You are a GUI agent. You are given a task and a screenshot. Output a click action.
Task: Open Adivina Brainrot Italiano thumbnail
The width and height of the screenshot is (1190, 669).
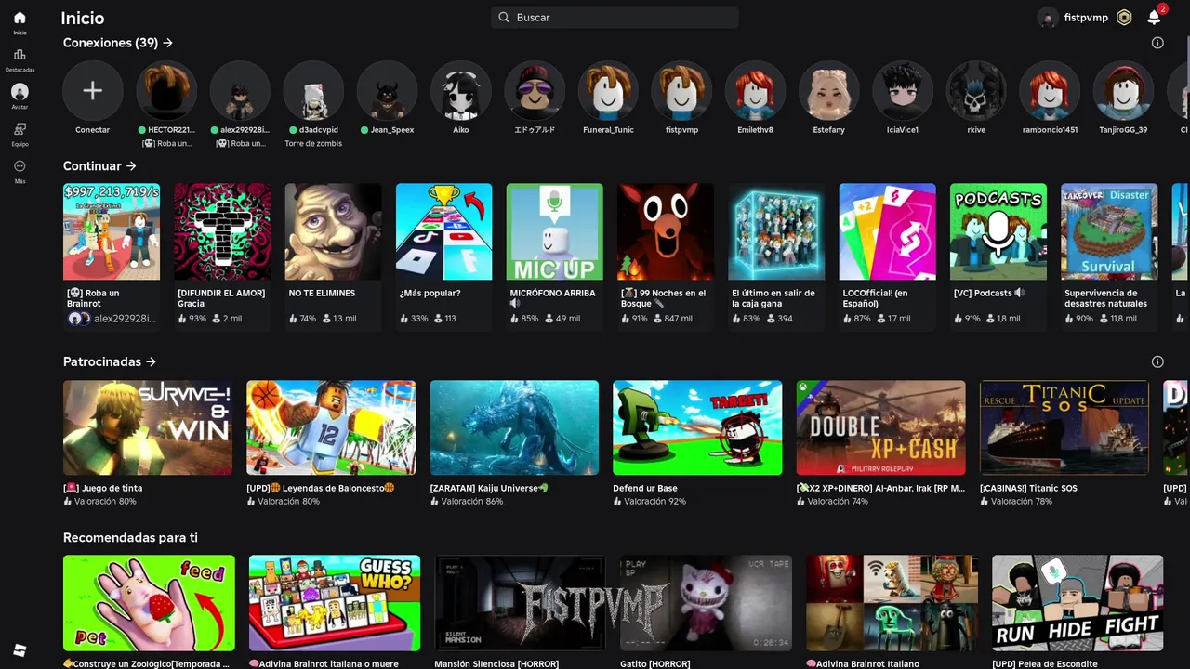coord(892,603)
